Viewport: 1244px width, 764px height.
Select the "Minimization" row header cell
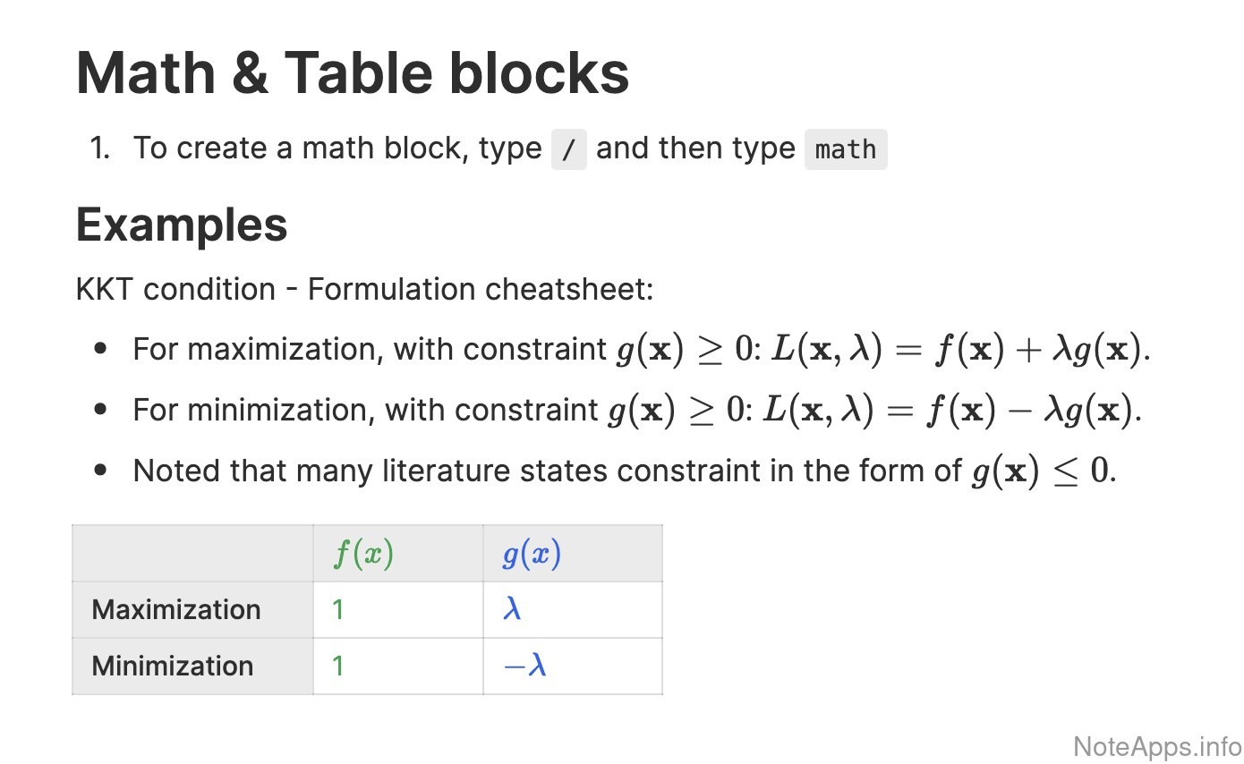pyautogui.click(x=173, y=666)
